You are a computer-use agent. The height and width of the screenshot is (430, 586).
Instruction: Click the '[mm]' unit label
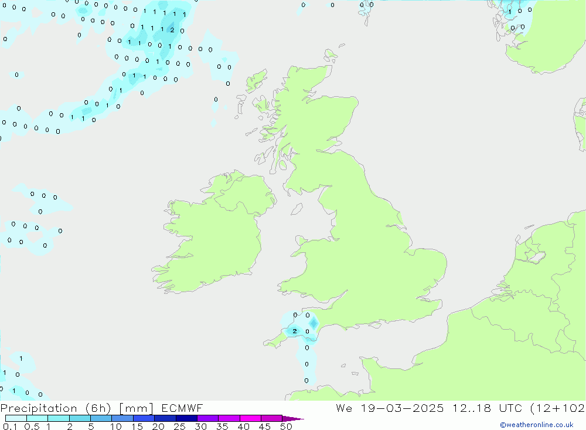click(x=136, y=408)
